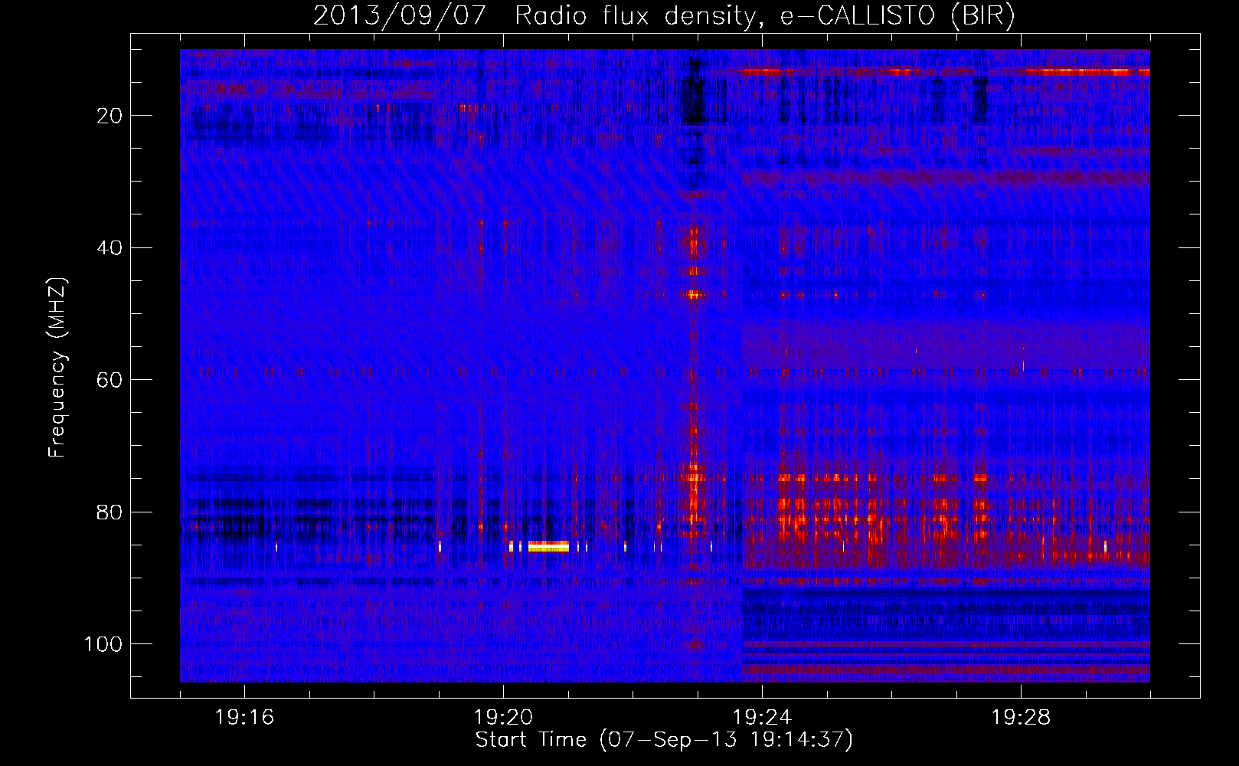Click the 'Frequency (MHZ)' axis label
The width and height of the screenshot is (1239, 766).
tap(57, 367)
